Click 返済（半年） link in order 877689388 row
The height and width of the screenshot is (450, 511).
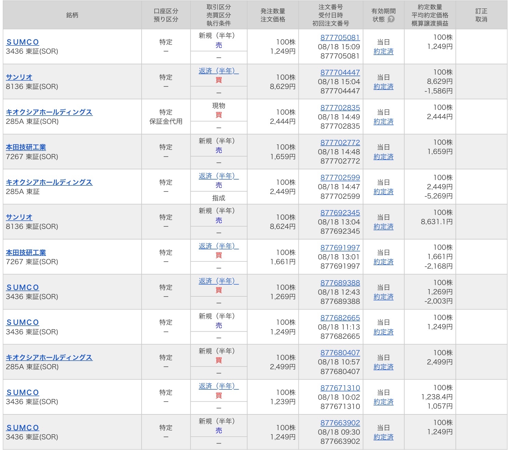[219, 281]
